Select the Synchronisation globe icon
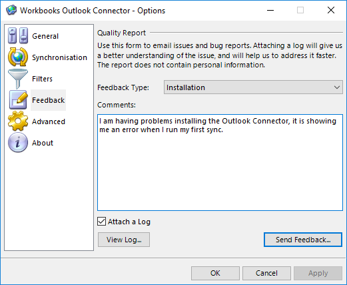This screenshot has width=347, height=285. click(x=18, y=57)
